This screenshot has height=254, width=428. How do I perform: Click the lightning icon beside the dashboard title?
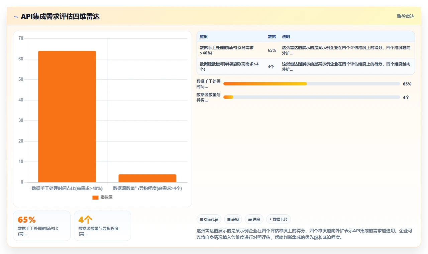[16, 17]
